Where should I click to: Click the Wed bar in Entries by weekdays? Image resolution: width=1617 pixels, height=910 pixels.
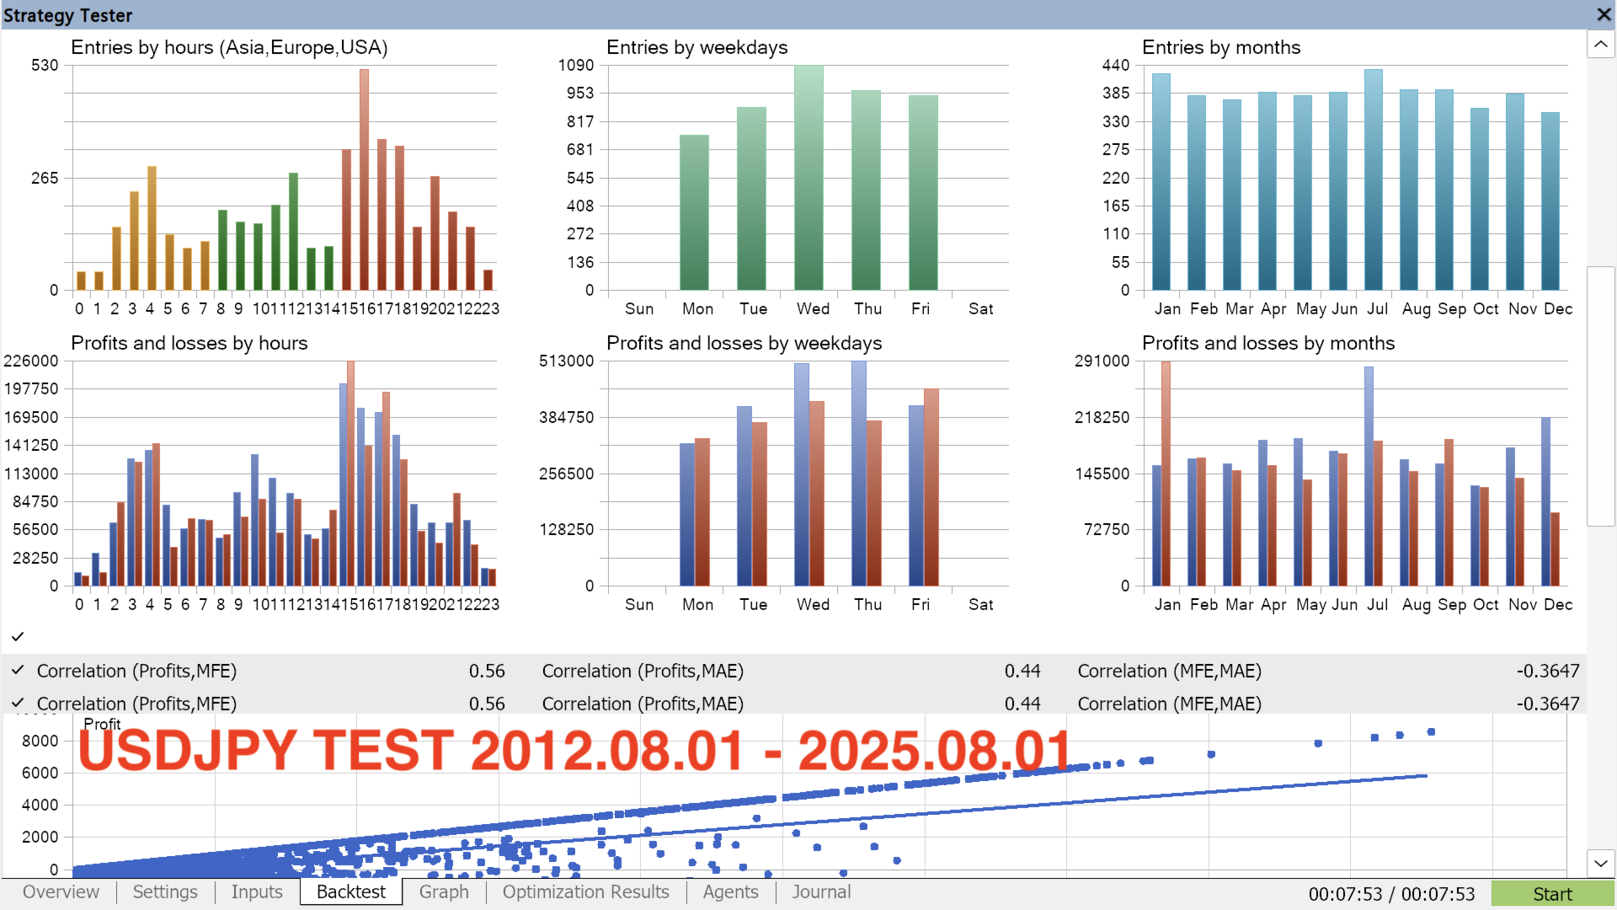(808, 179)
